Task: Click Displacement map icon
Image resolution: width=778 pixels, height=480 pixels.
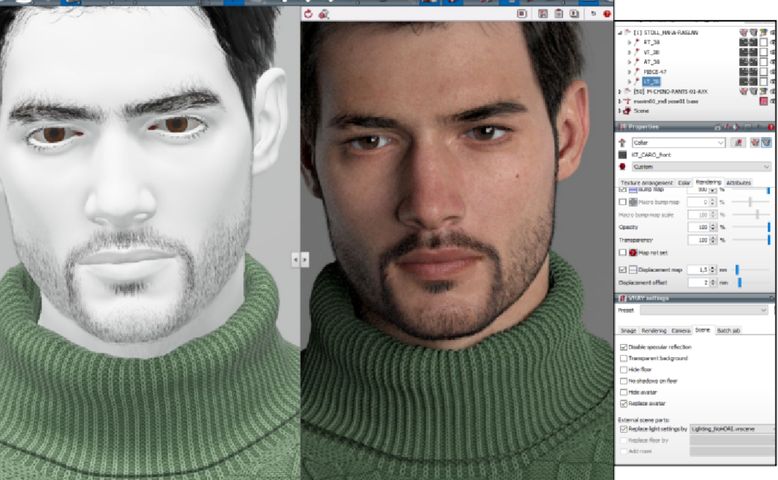Action: (633, 270)
